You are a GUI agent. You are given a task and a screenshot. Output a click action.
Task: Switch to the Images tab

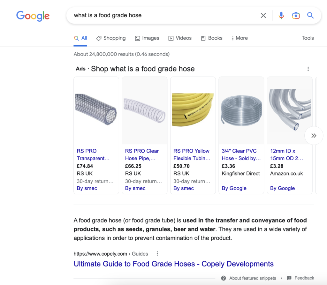(147, 38)
